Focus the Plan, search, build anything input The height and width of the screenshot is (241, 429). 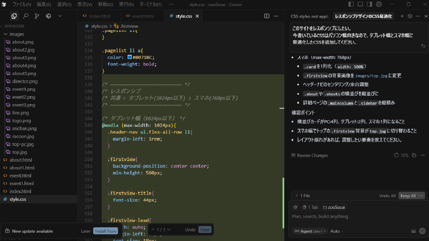pos(358,217)
